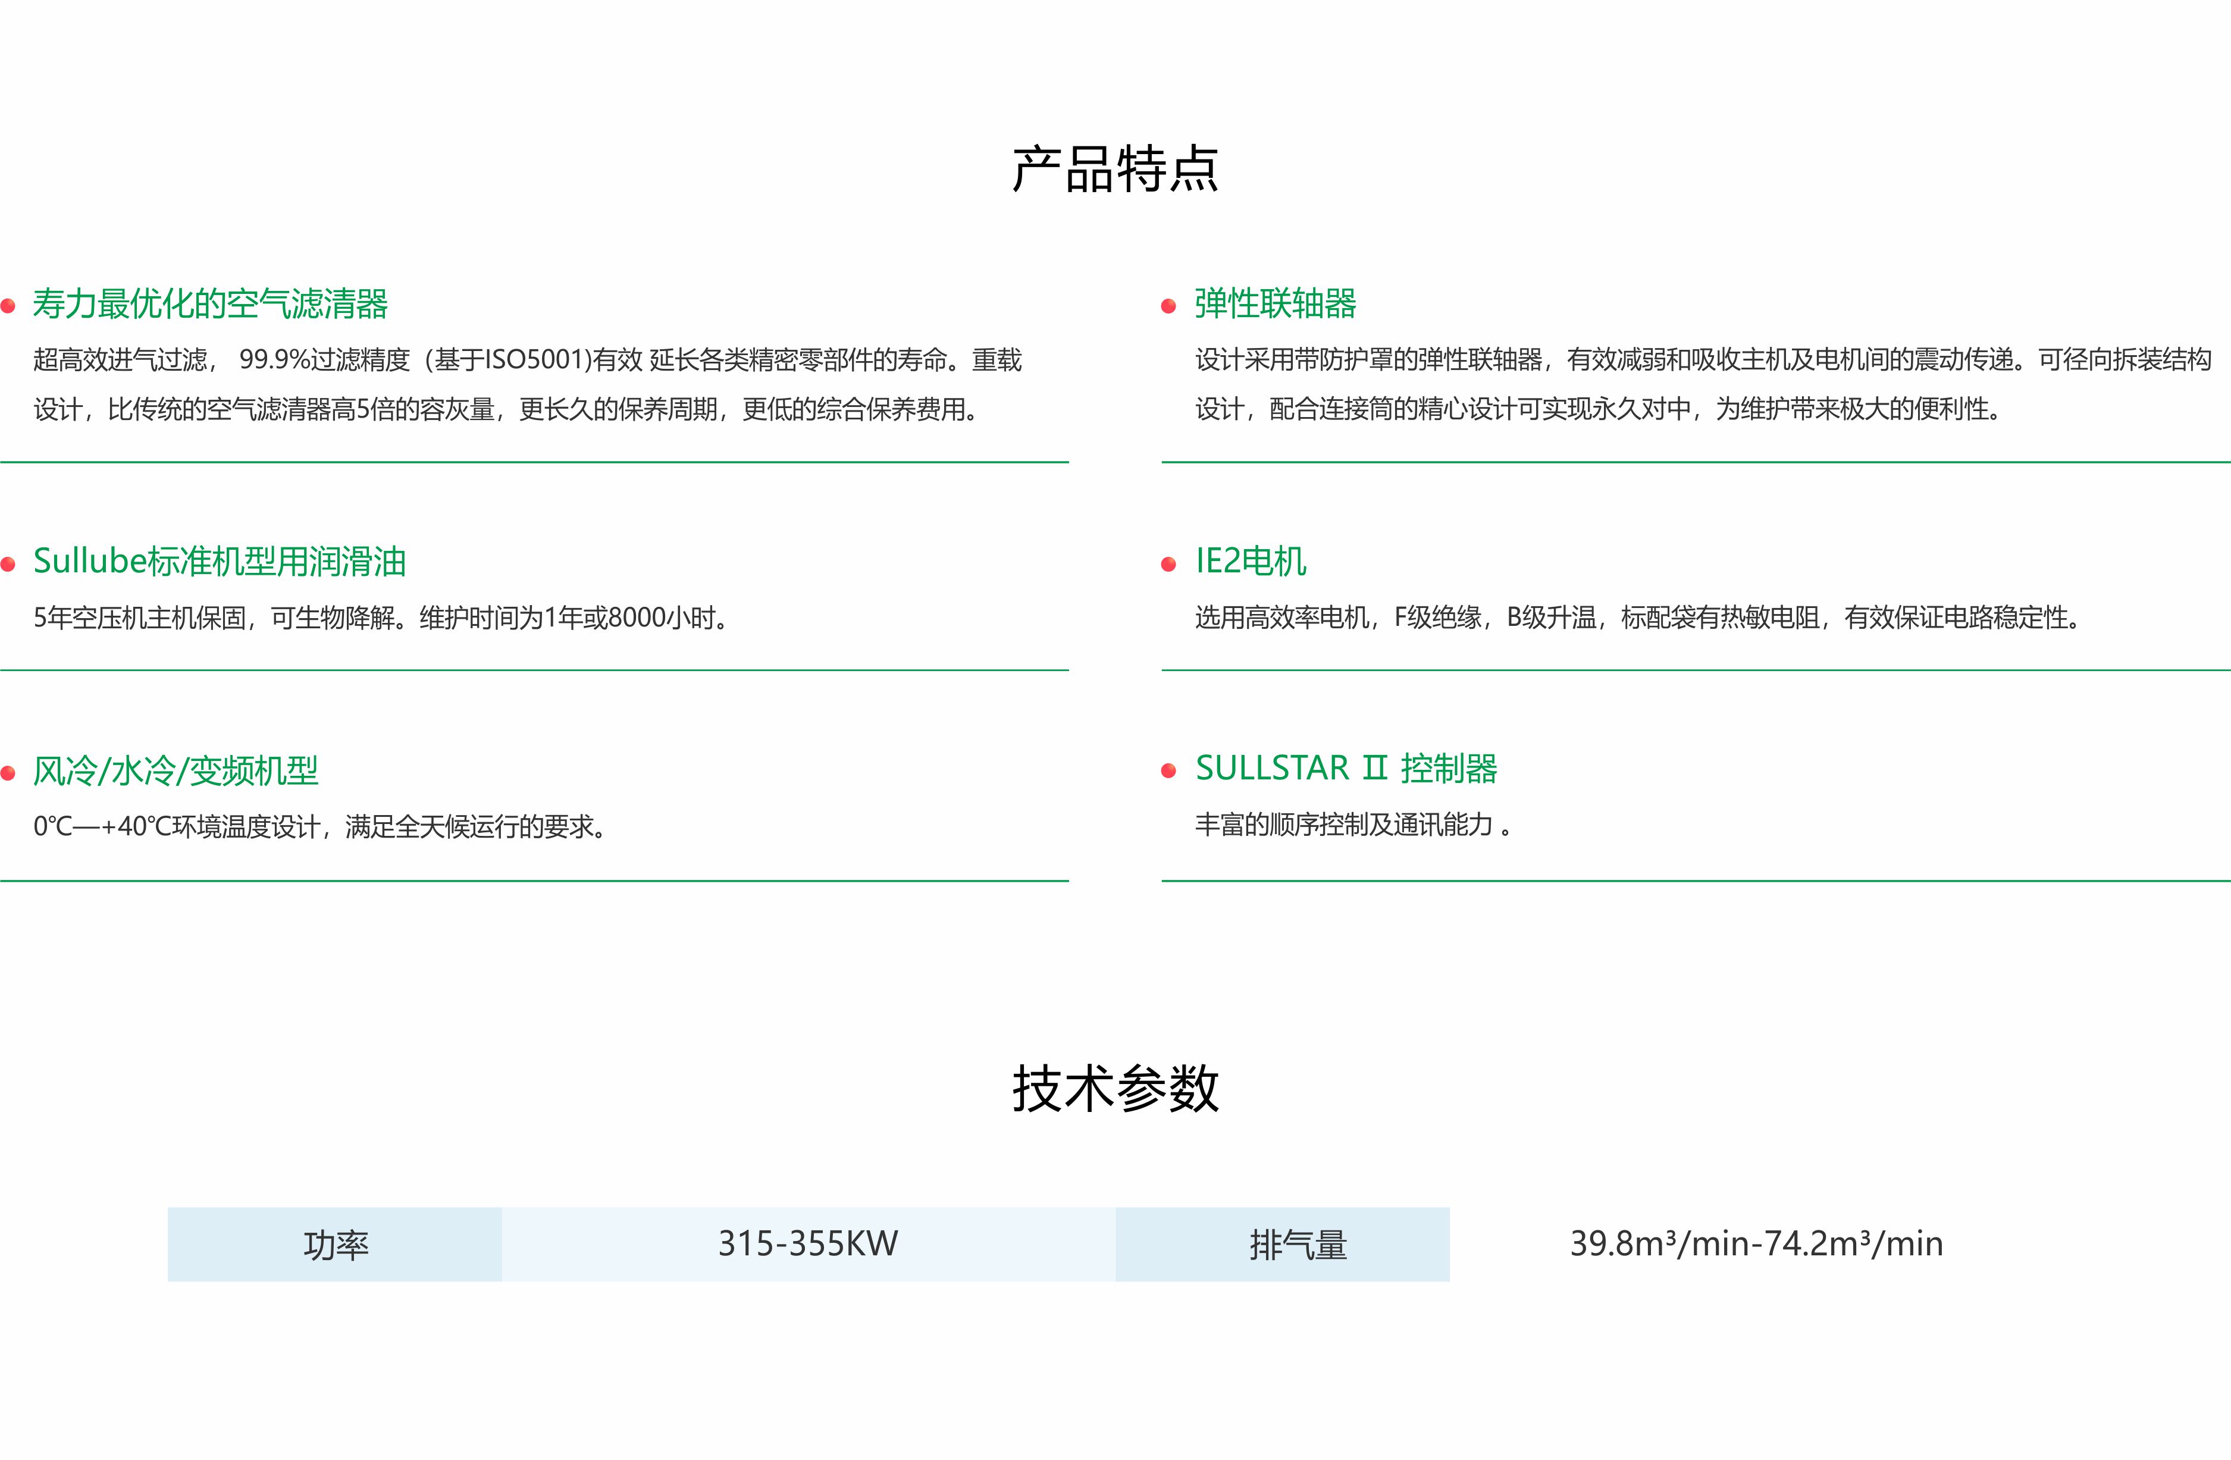Screen dimensions: 2231x1460
Task: Click red bullet beside 风冷/水冷/变频机型
Action: click(8, 773)
